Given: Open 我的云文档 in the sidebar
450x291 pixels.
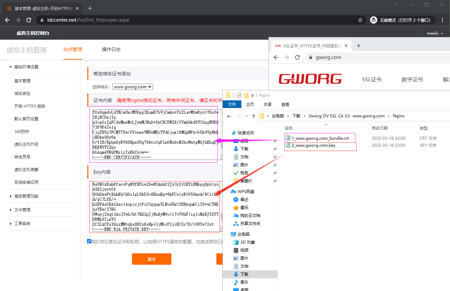Looking at the screenshot, I should [250, 215].
